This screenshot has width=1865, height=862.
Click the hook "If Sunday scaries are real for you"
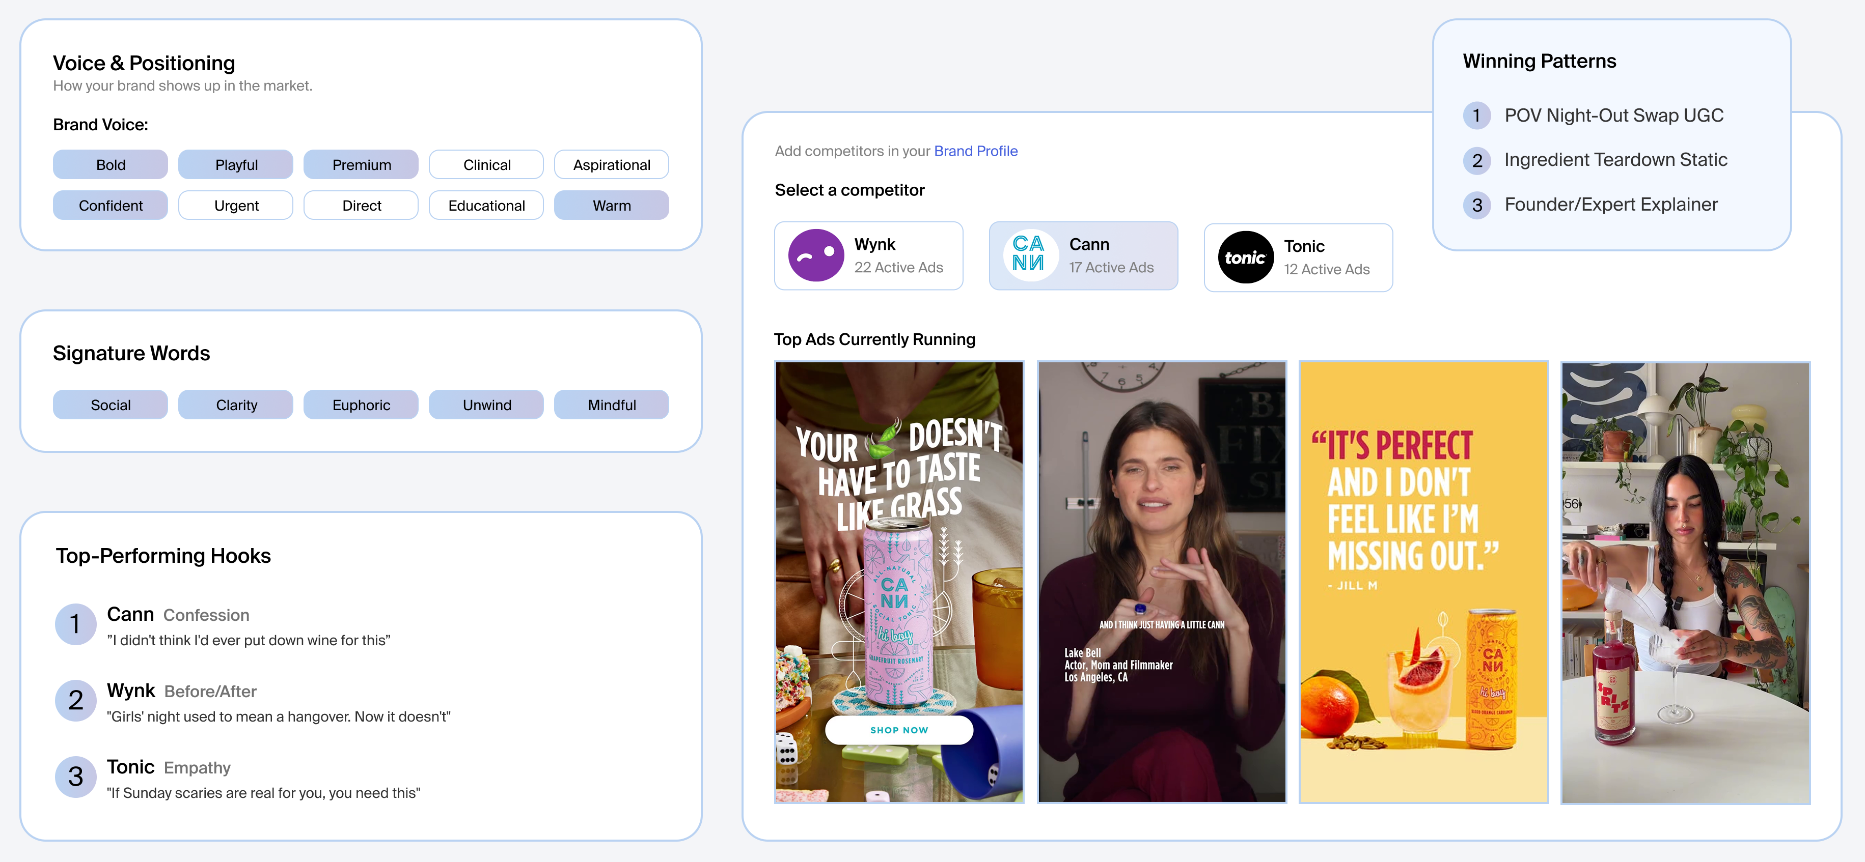click(263, 793)
